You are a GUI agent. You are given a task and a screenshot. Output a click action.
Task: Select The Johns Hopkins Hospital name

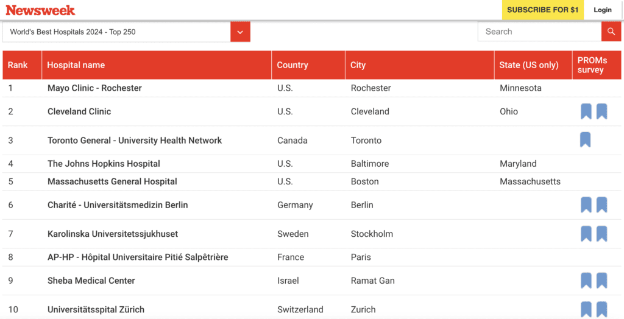[104, 164]
